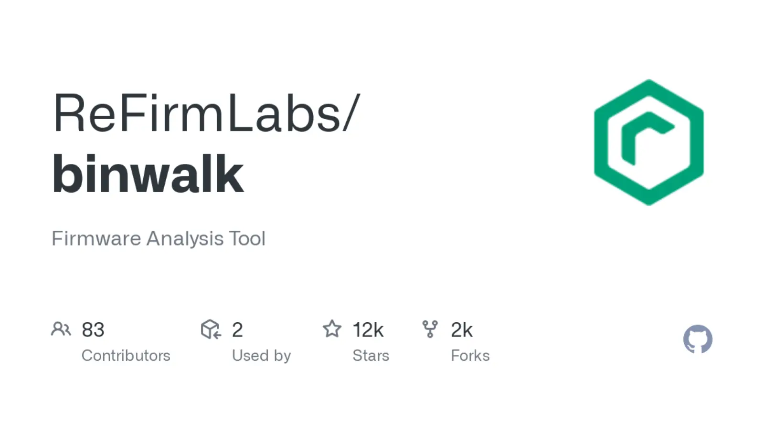Click the Used by count 2
Screen dimensions: 764x429
pyautogui.click(x=237, y=330)
